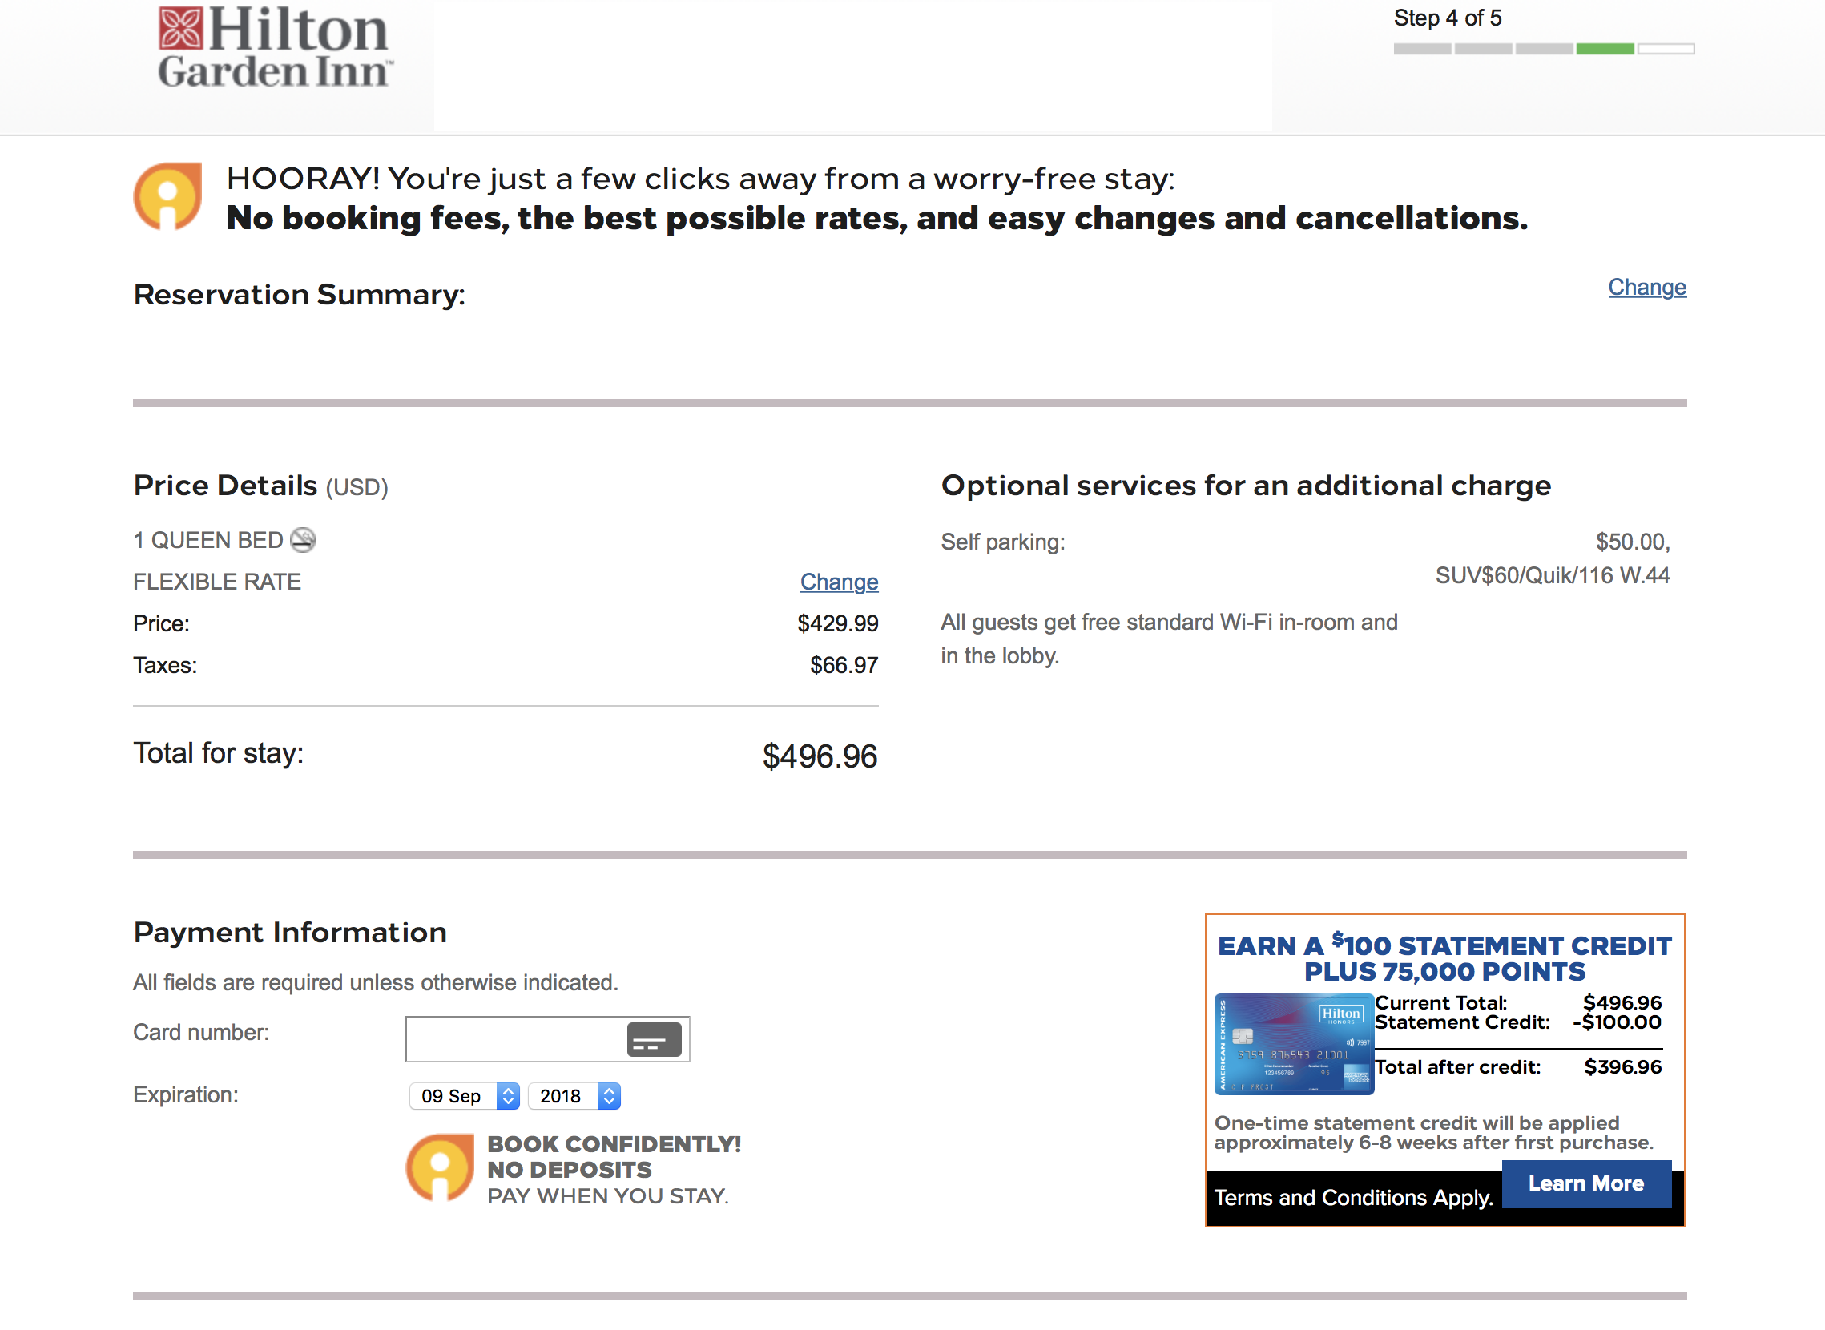Click the last empty progress bar segment
Image resolution: width=1825 pixels, height=1330 pixels.
pyautogui.click(x=1666, y=49)
